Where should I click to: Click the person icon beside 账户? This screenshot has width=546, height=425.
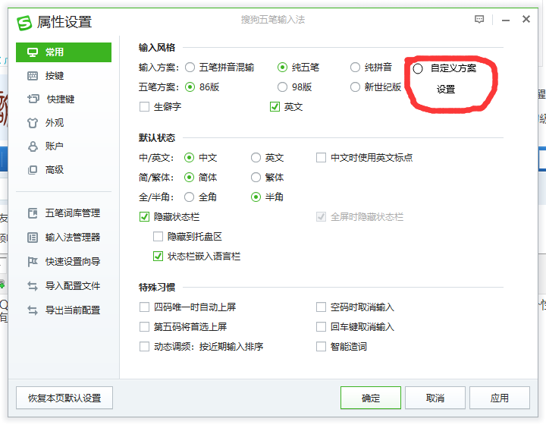pos(33,146)
